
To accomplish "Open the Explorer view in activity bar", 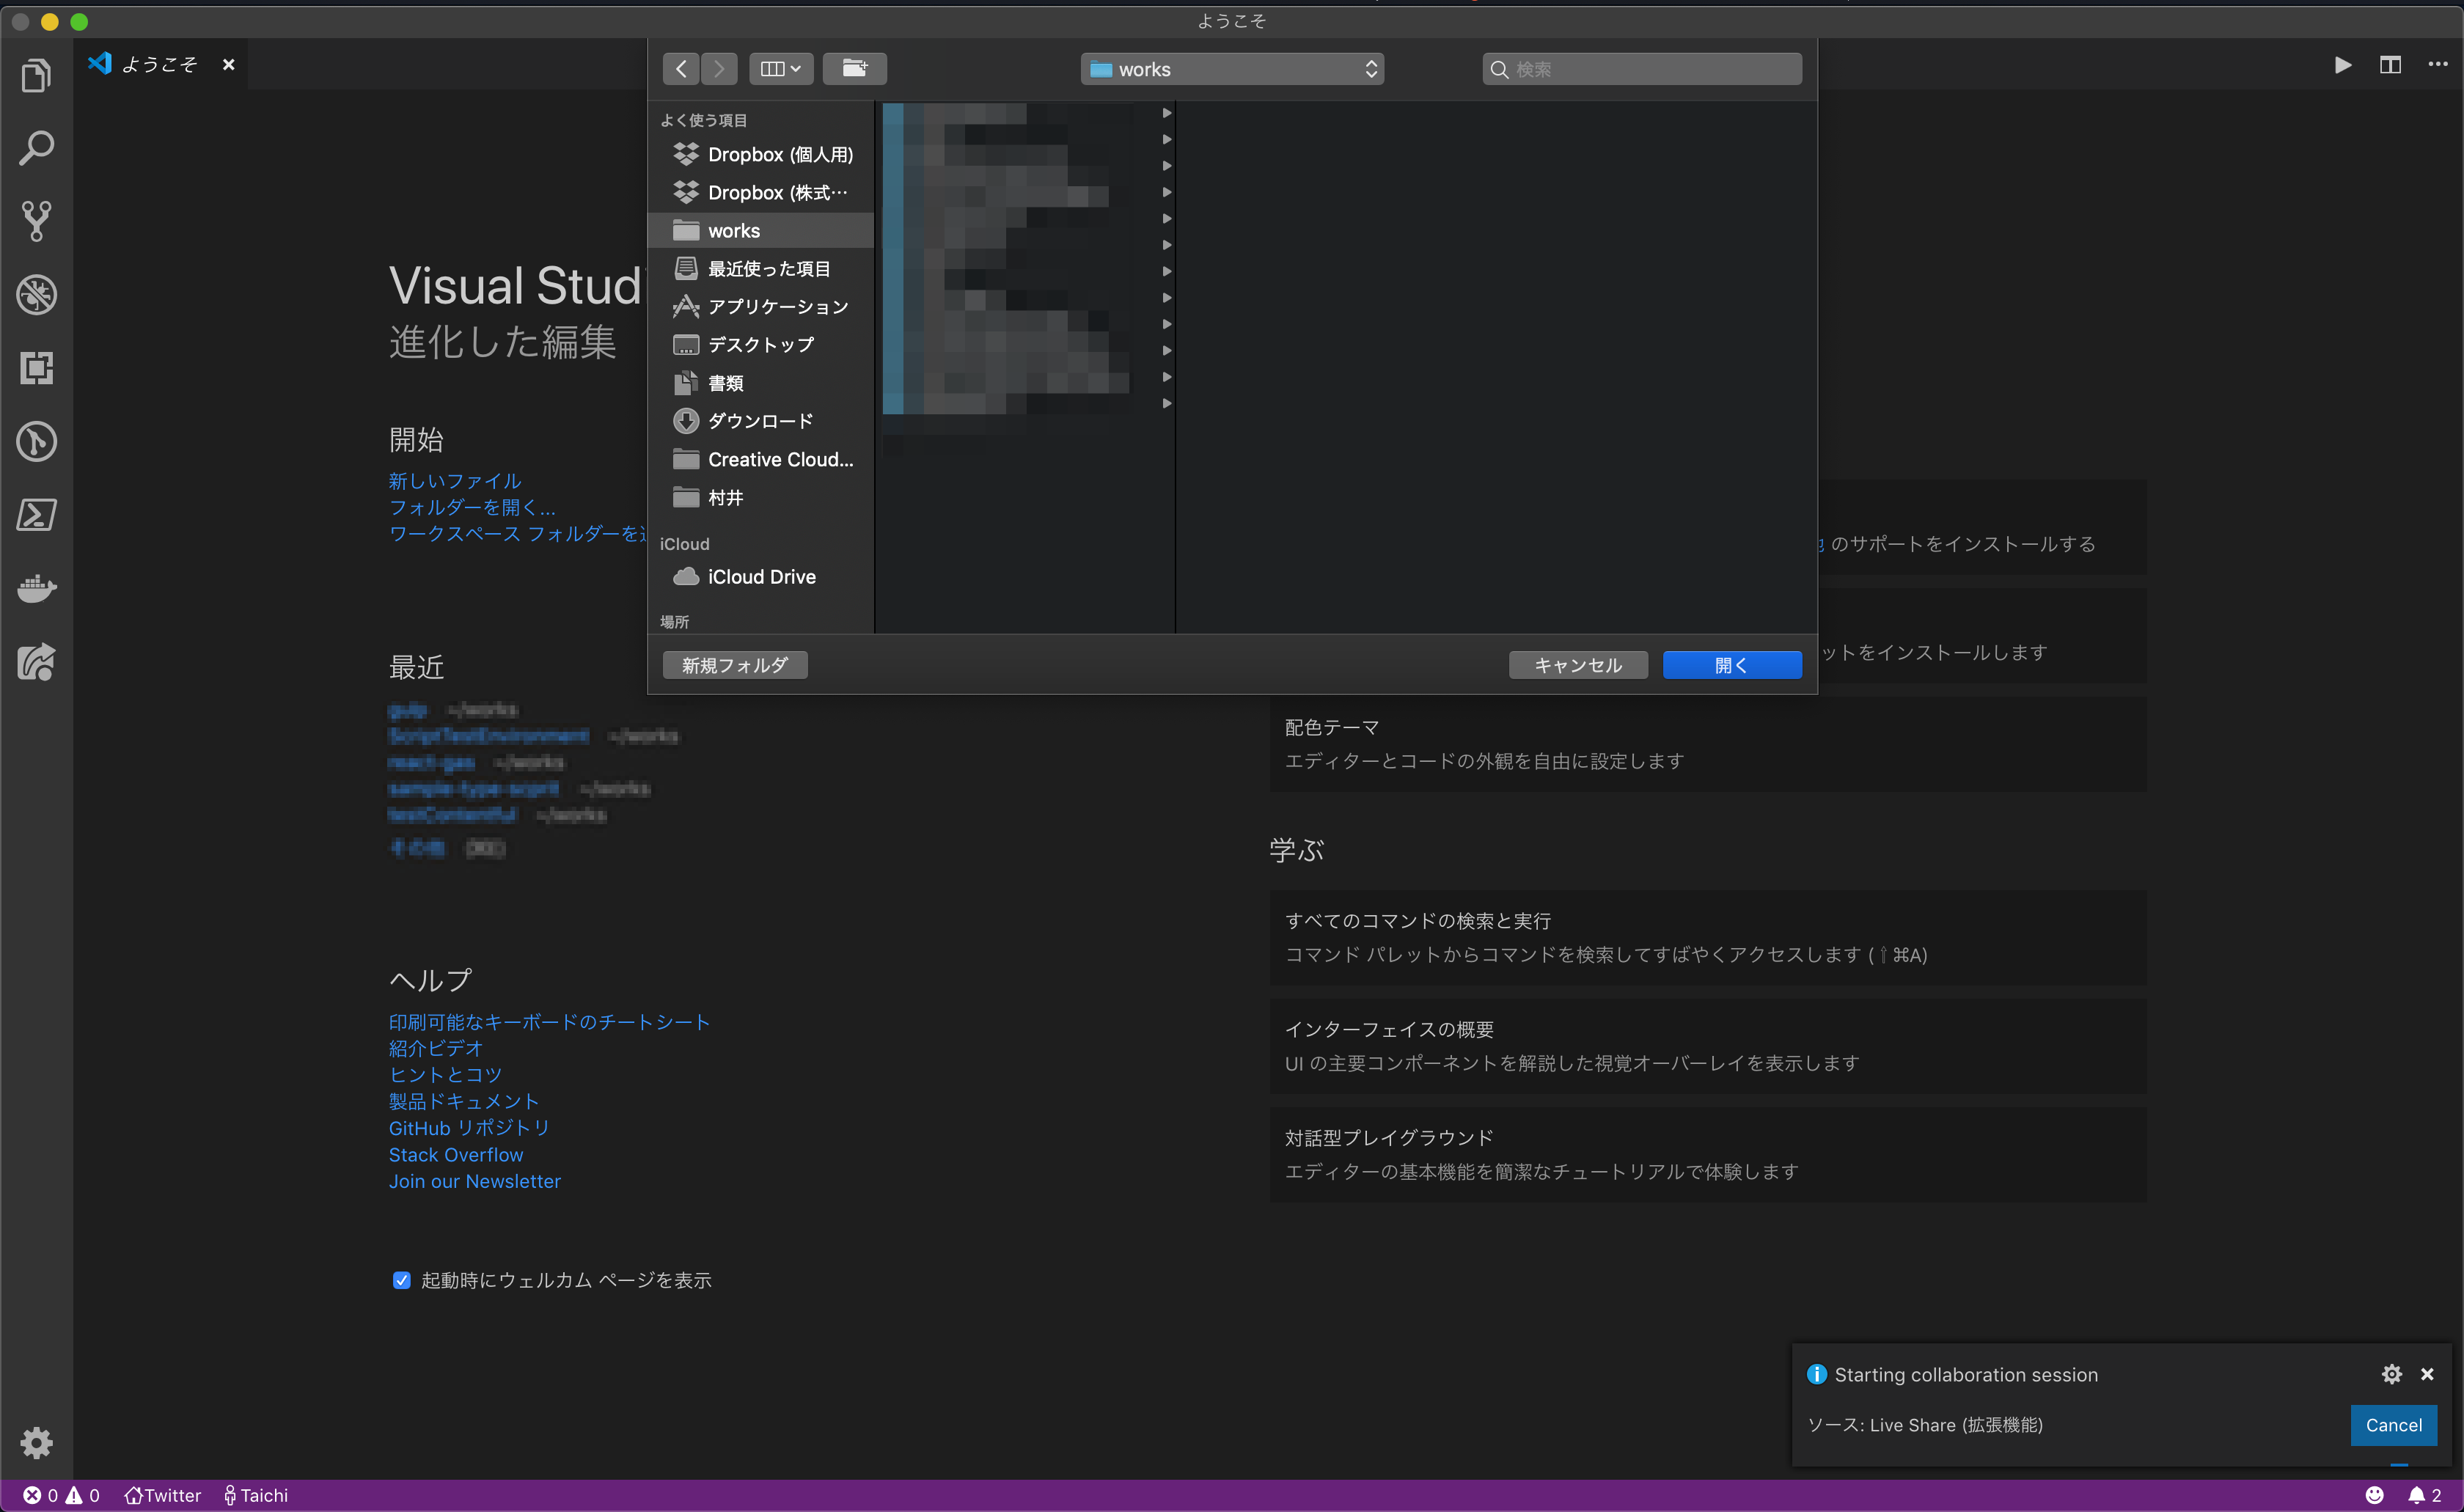I will (36, 75).
